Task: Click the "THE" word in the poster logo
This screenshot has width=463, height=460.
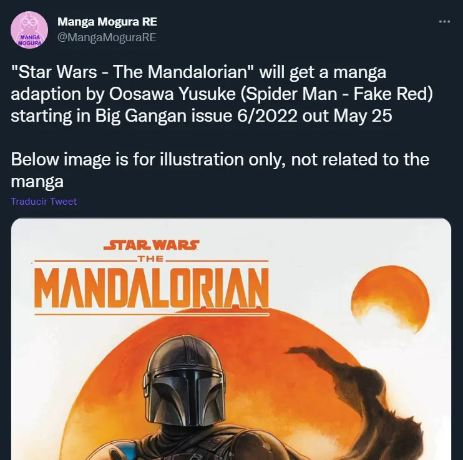Action: point(151,259)
